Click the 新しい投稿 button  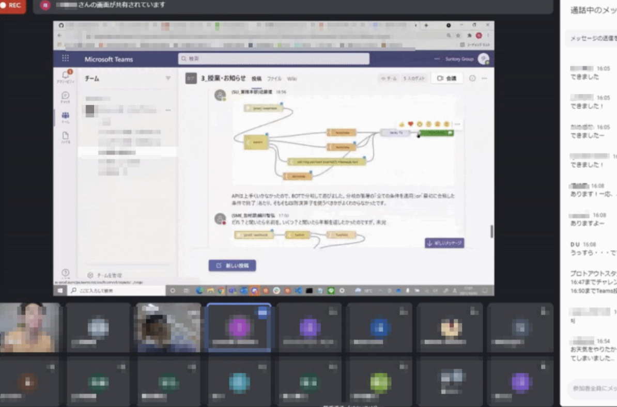(x=232, y=265)
